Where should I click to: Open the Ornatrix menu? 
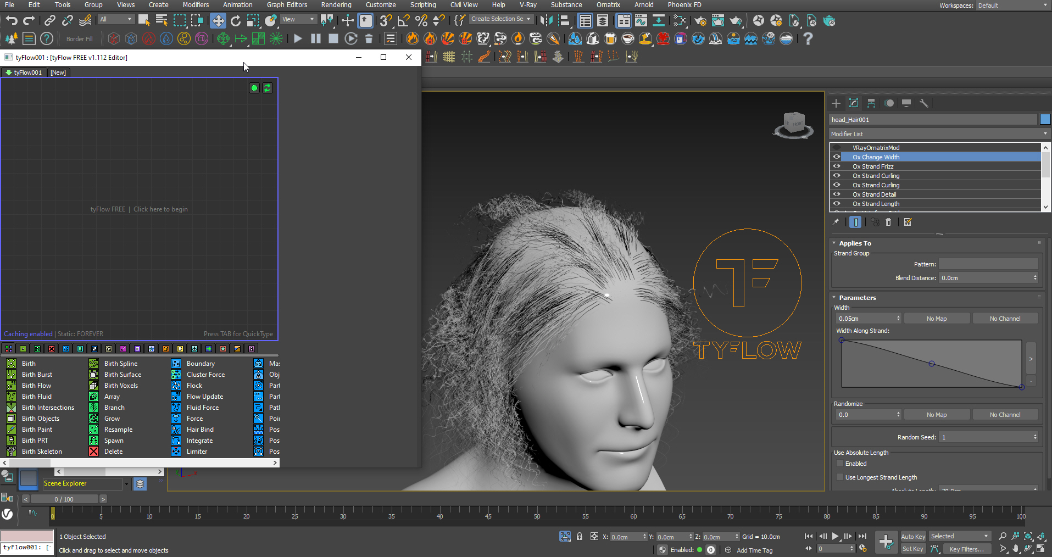tap(608, 5)
